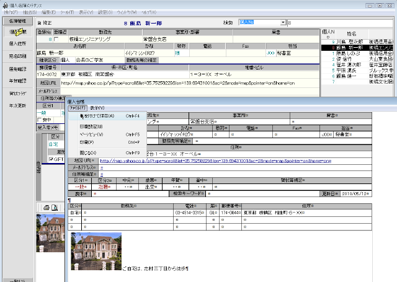Select list row 4 笹井
Screen dimensions: 397x282
click(x=357, y=64)
